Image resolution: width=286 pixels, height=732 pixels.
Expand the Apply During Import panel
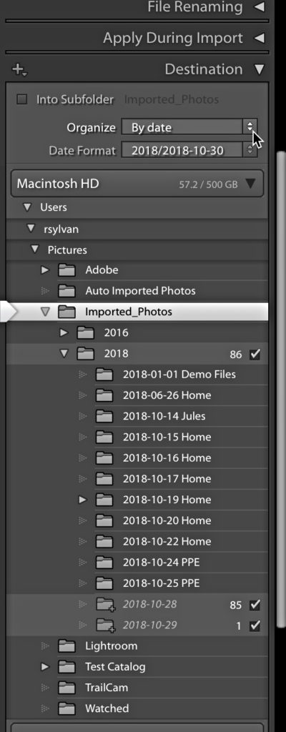coord(259,38)
